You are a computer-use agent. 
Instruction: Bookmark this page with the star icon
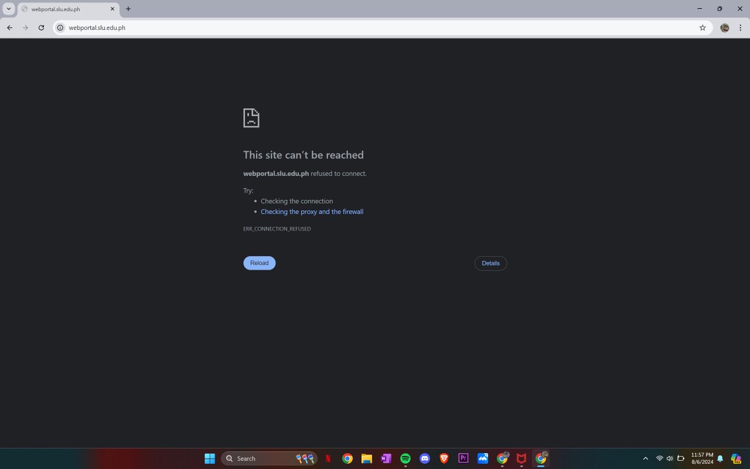coord(702,28)
